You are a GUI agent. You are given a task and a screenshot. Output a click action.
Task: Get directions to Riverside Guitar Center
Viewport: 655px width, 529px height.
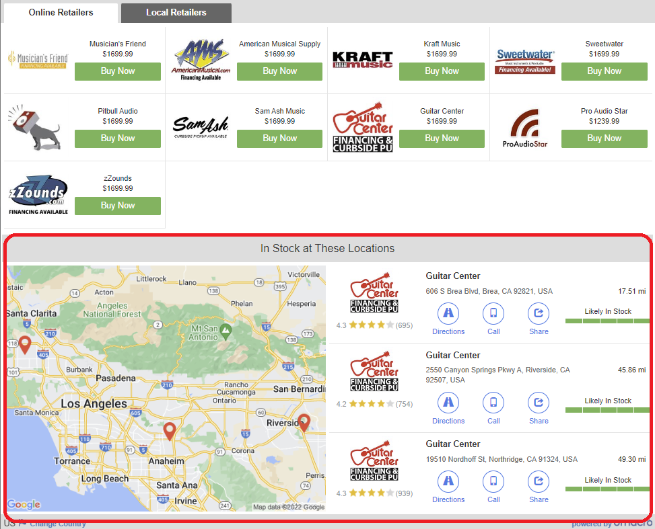point(448,409)
